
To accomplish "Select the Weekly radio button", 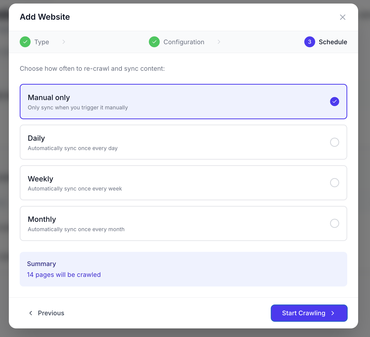I will click(334, 183).
